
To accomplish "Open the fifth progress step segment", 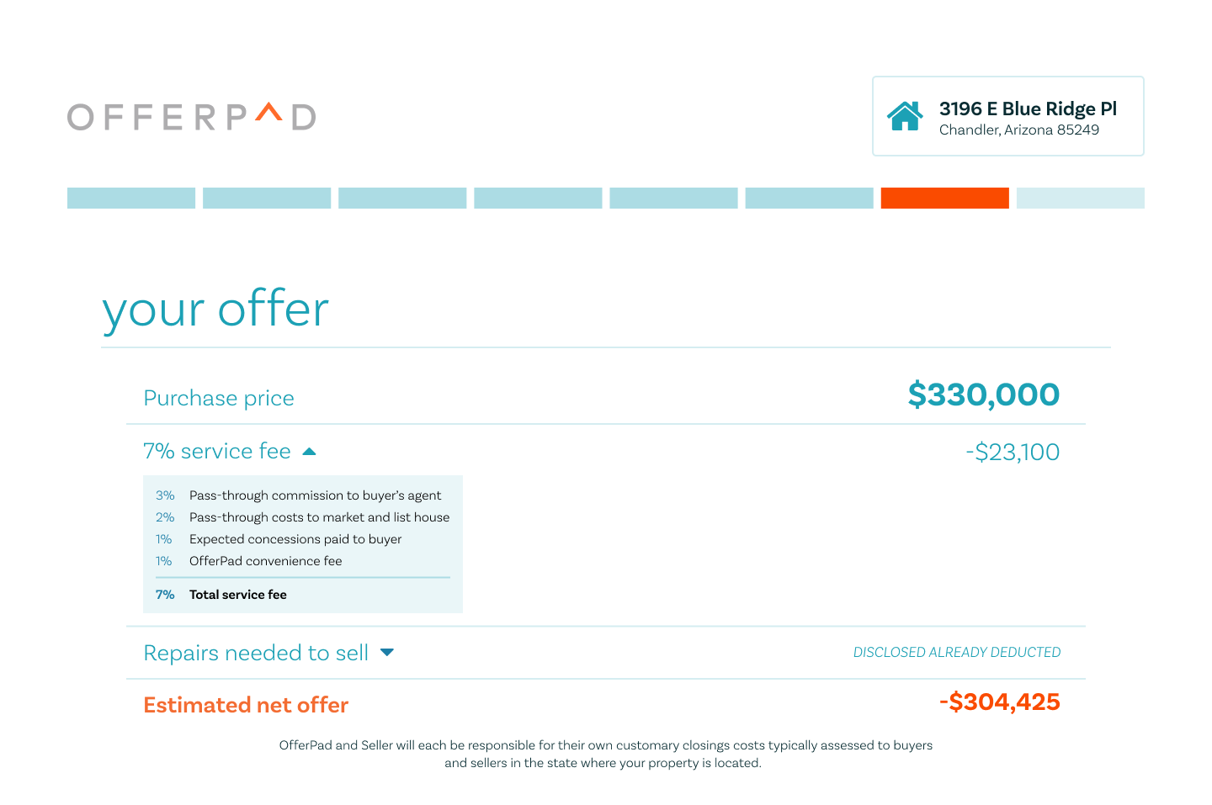I will [x=673, y=198].
